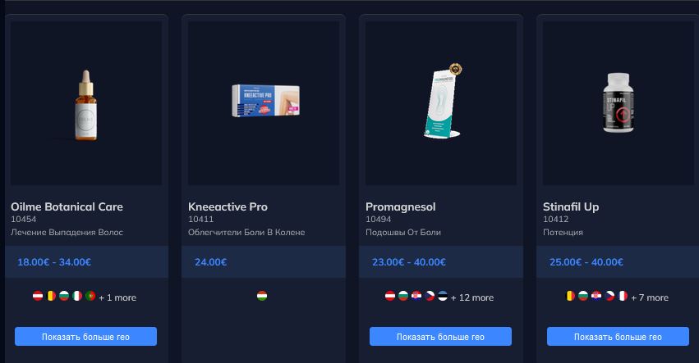Click the Hungary flag under Kneeactive Pro

pos(262,296)
